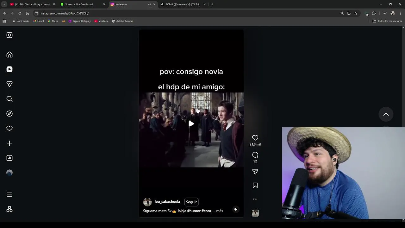Open the Maps bookmark
This screenshot has width=405, height=228.
pyautogui.click(x=53, y=21)
